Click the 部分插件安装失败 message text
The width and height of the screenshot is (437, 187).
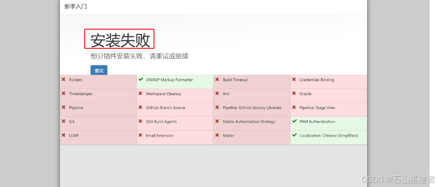(139, 56)
